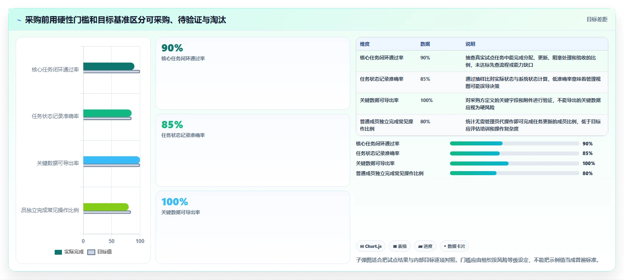The image size is (624, 280).
Task: Click 普通成员独立完成常见操作比例 cell in the table
Action: (x=386, y=125)
